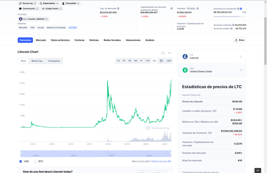Viewport: 267px width, 173px height.
Task: Click the scroll-to-top arrow button
Action: (x=258, y=170)
